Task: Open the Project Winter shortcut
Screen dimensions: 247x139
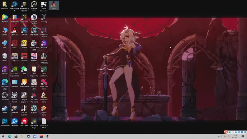Action: coord(34,19)
